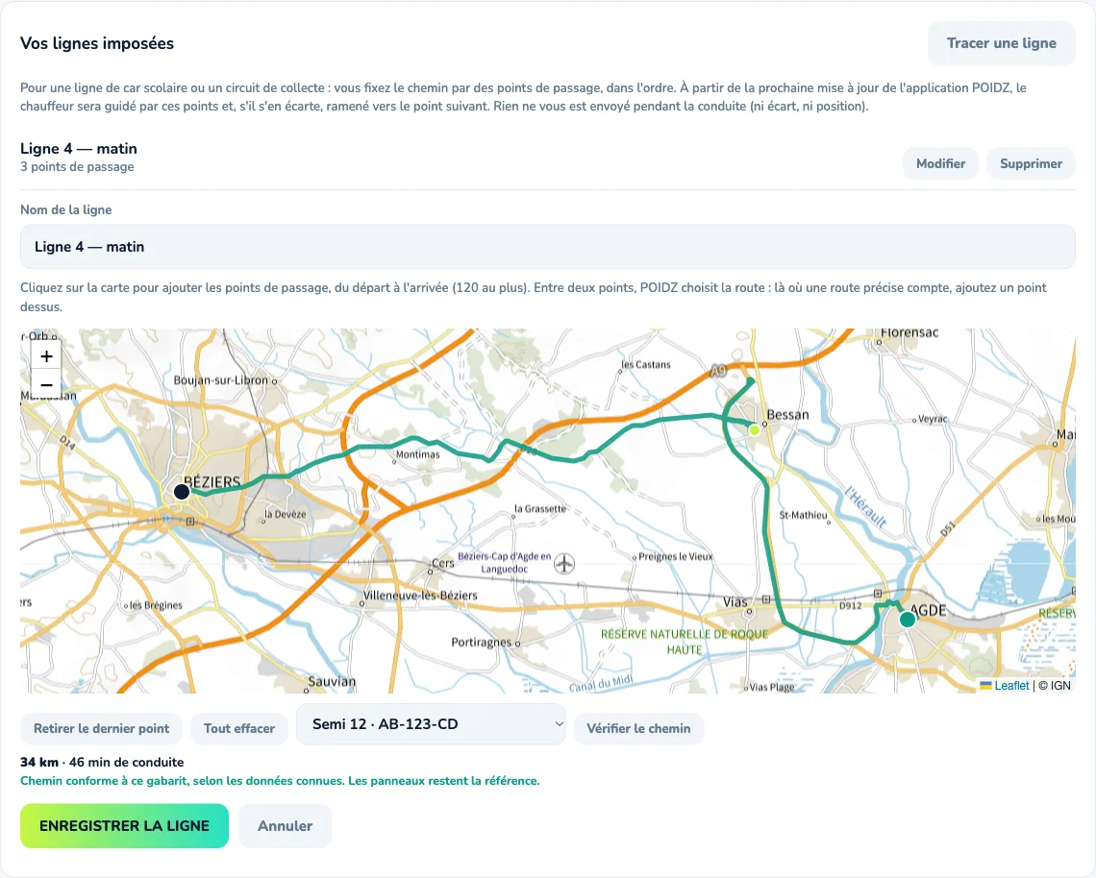Click the Tout effacer button
This screenshot has width=1096, height=878.
tap(239, 728)
